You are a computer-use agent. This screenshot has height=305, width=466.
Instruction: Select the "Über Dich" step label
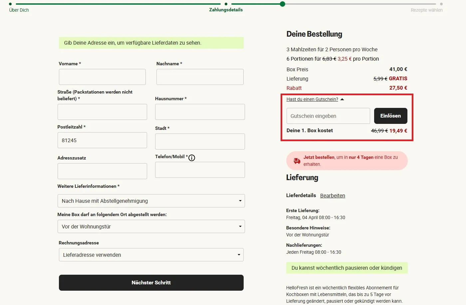[19, 10]
